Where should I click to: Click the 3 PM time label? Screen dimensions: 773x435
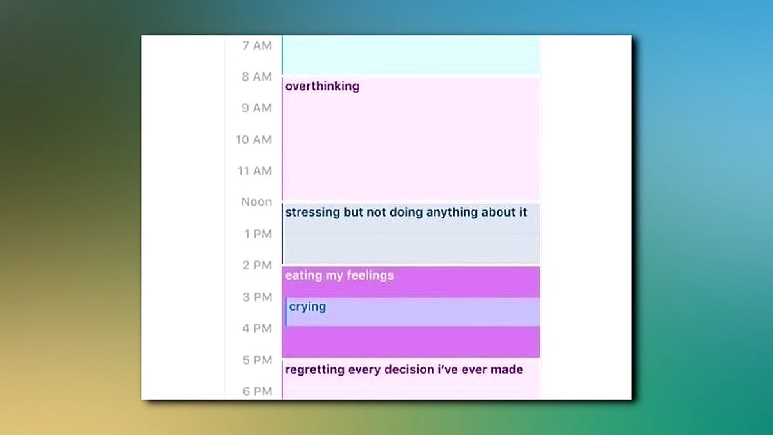click(x=257, y=297)
